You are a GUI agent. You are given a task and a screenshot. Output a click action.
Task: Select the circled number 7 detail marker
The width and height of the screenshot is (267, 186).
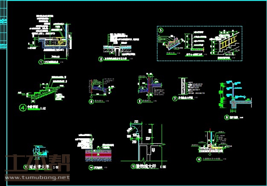175,98
